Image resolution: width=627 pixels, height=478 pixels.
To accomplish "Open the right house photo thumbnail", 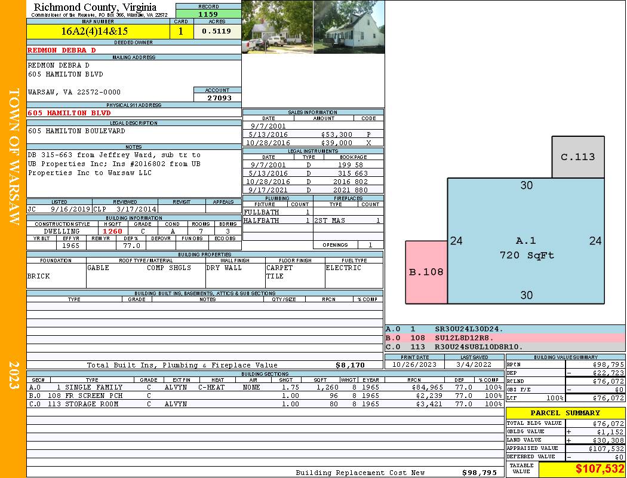I will 349,27.
